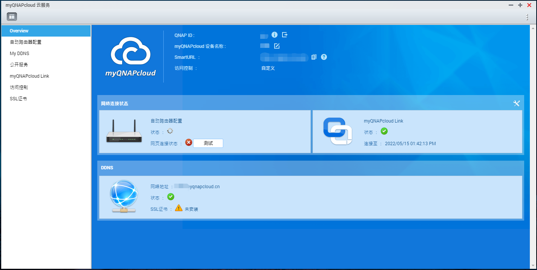Open myQNAPcloud Link in sidebar
Viewport: 537px width, 270px height.
46,76
